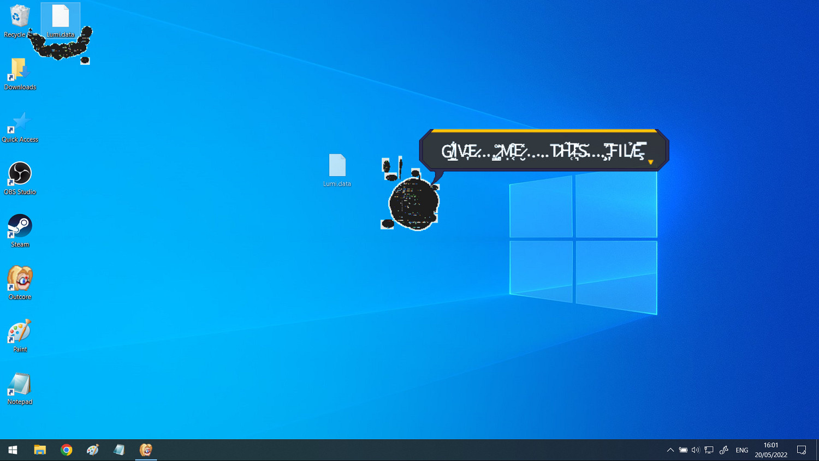
Task: Click the black glitched round character
Action: 413,203
